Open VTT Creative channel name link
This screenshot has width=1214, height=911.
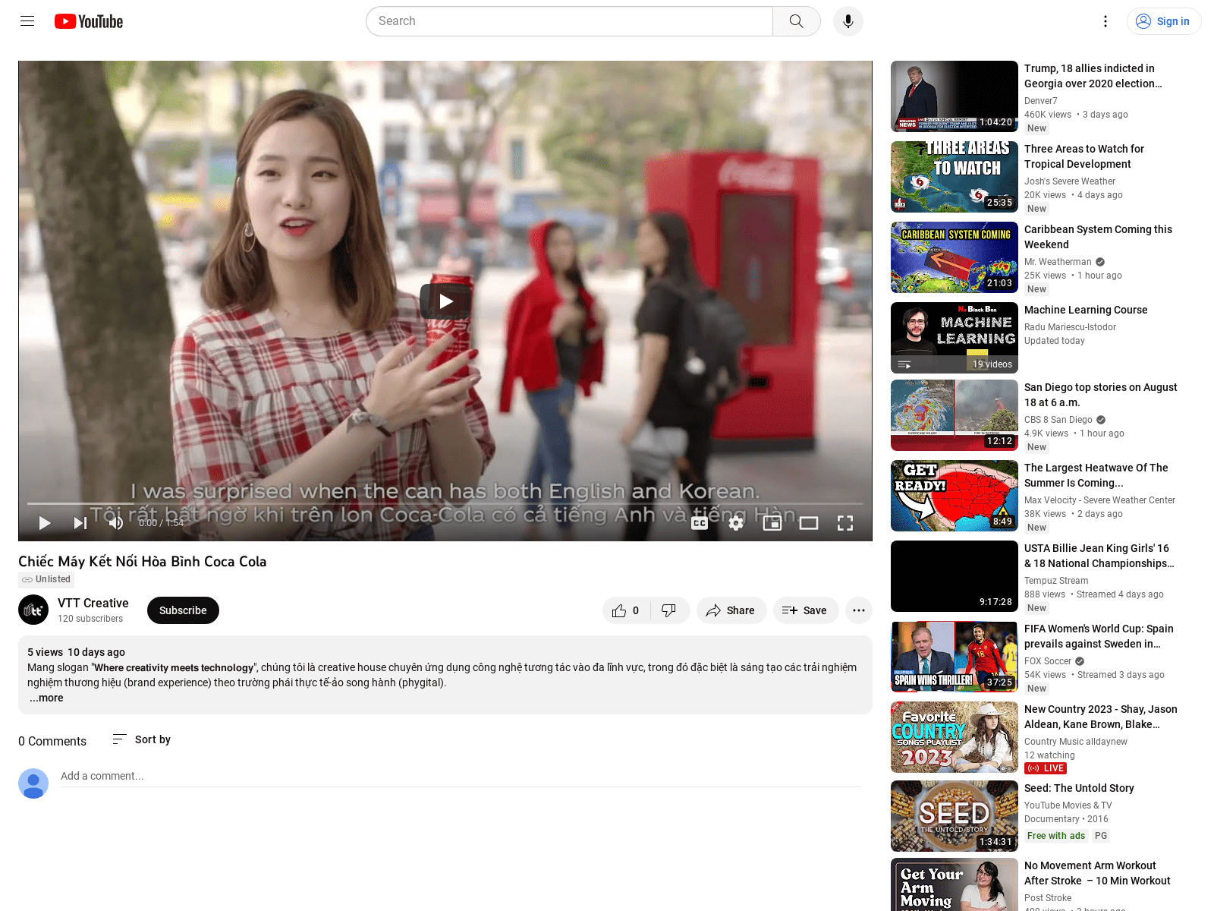tap(93, 603)
